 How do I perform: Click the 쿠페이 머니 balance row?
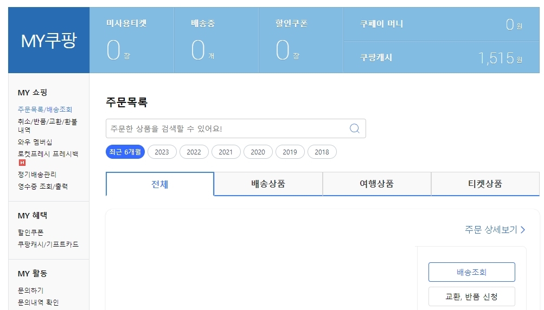click(x=441, y=24)
